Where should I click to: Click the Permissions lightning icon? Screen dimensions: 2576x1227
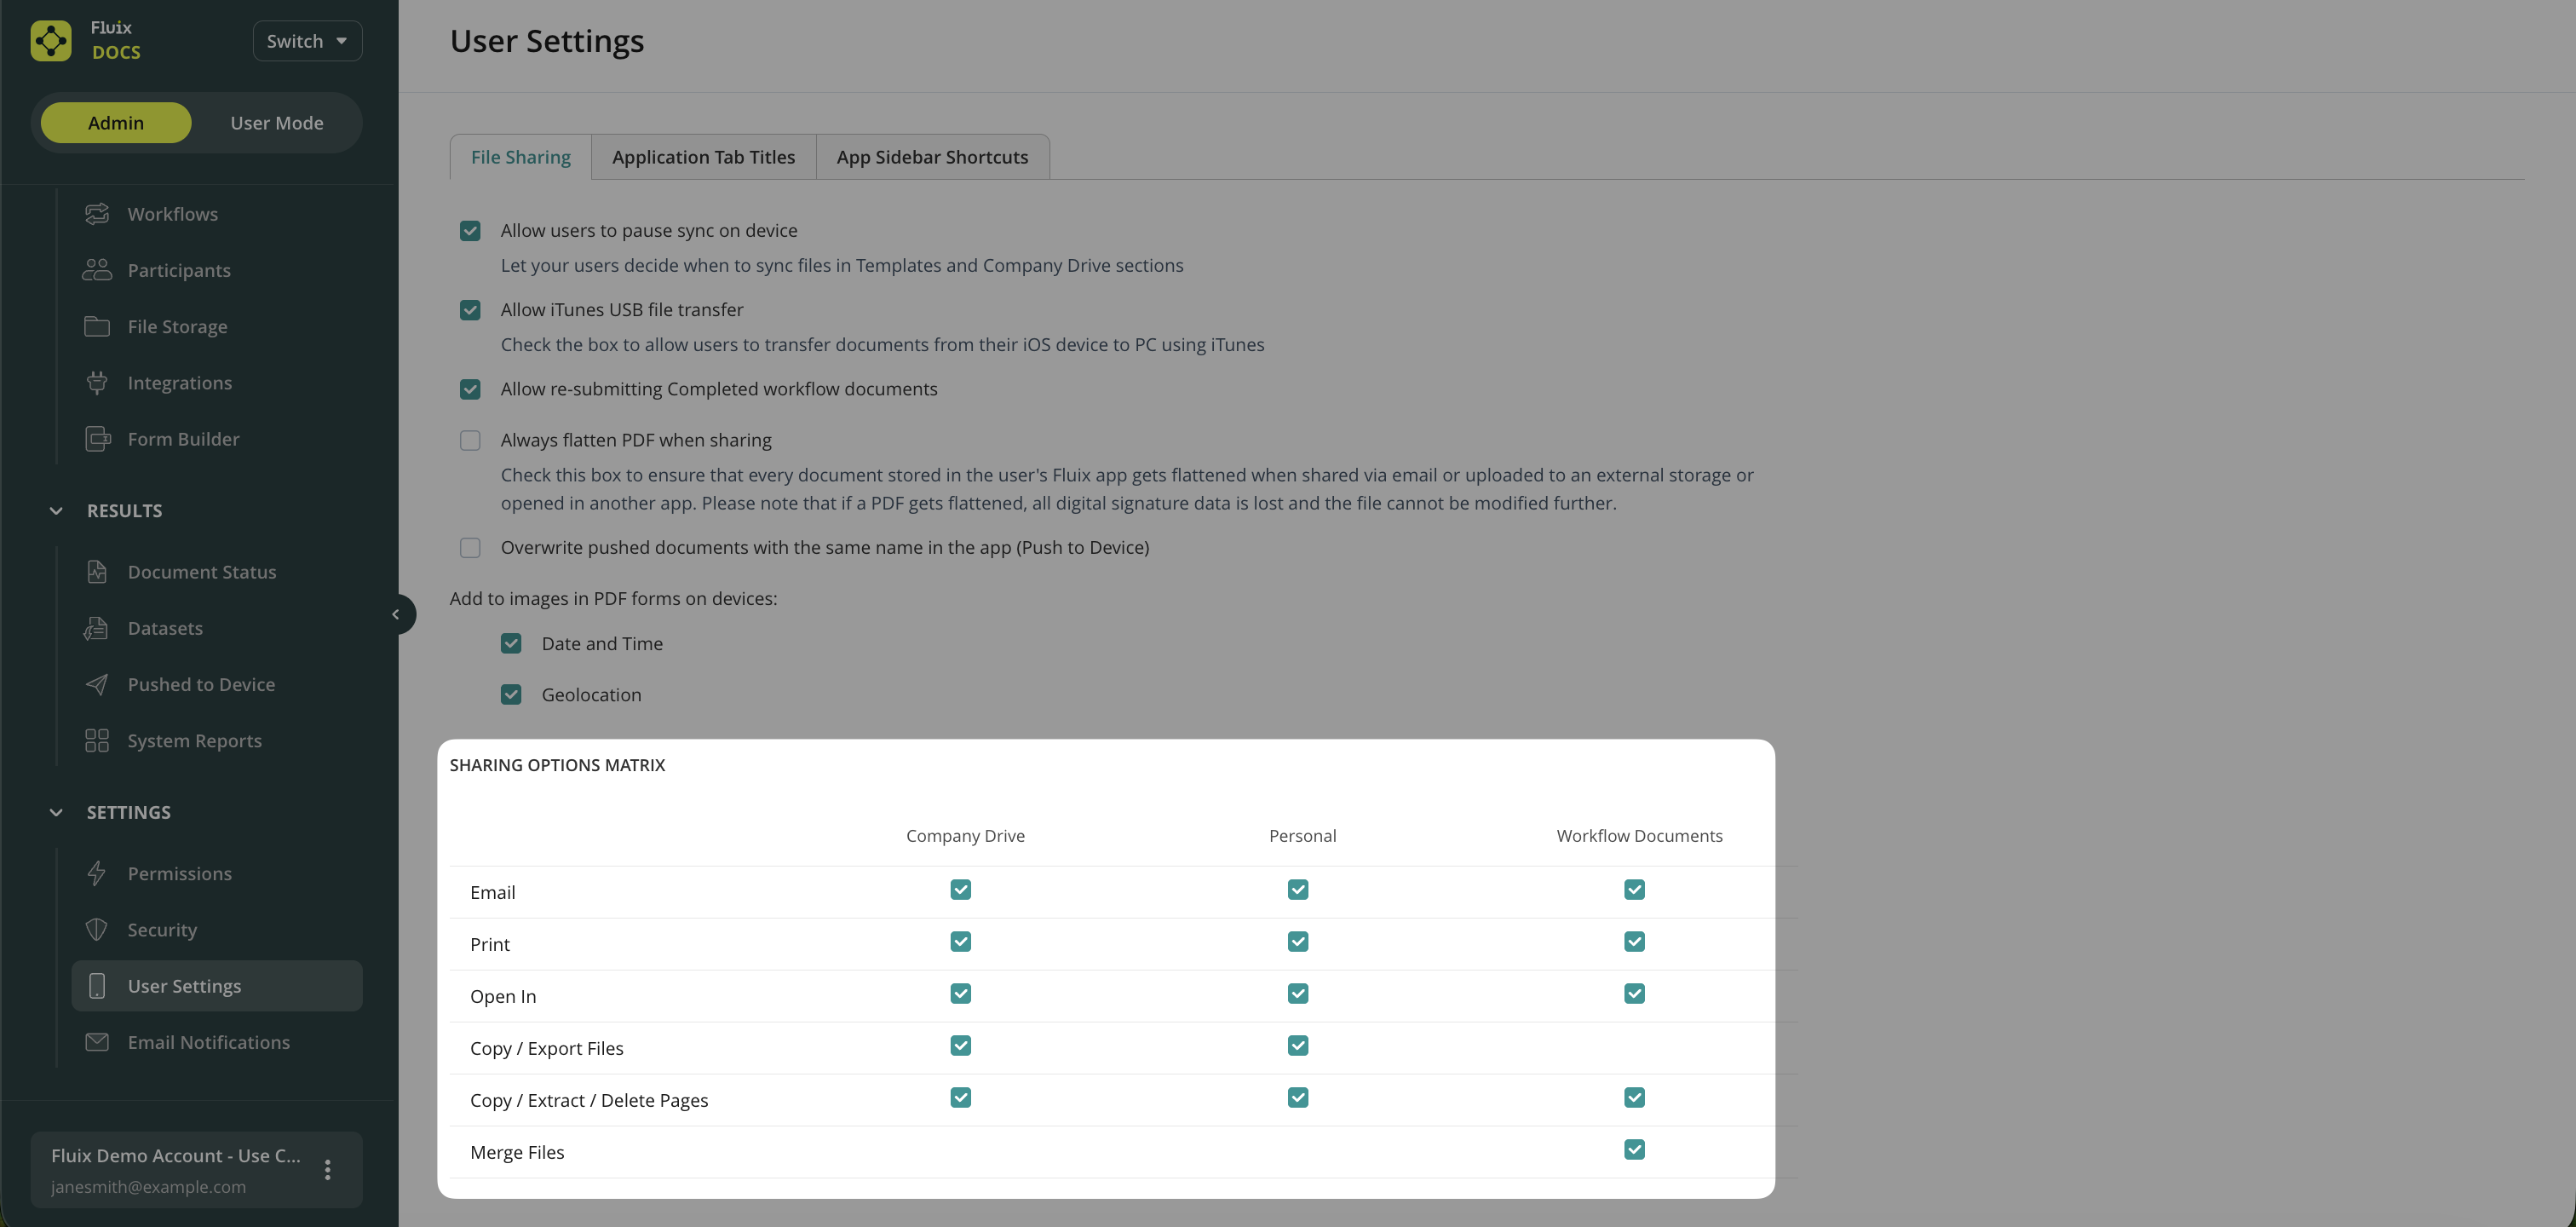tap(97, 874)
